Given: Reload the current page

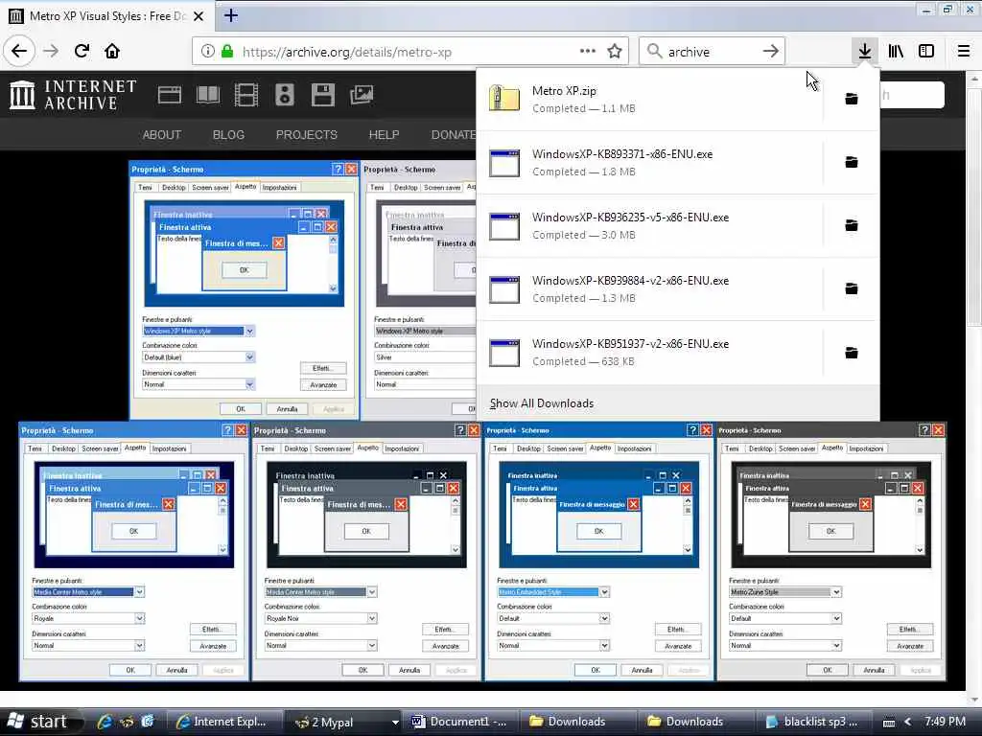Looking at the screenshot, I should [x=82, y=52].
